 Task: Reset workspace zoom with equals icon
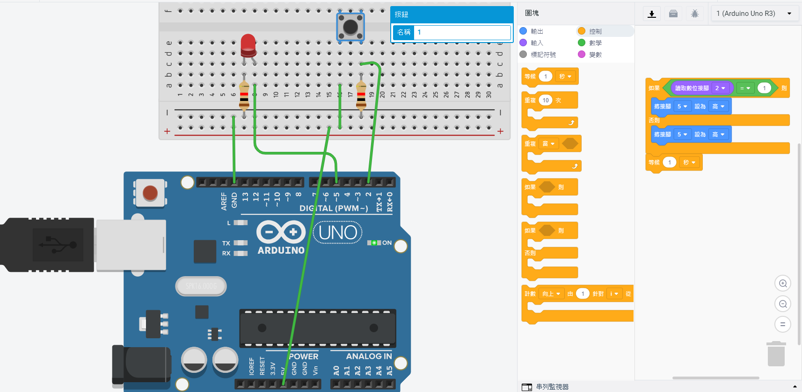point(783,324)
